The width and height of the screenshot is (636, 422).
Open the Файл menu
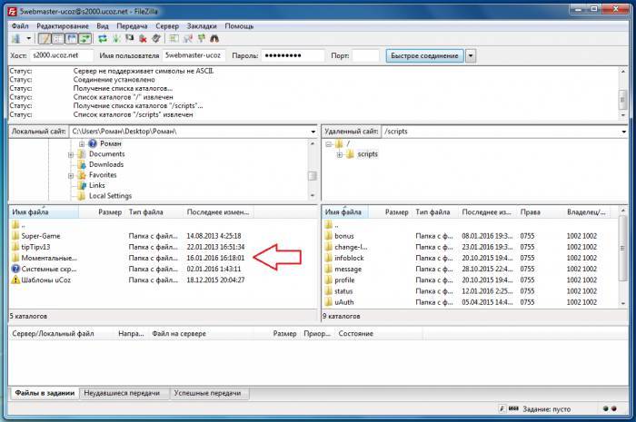pos(20,26)
